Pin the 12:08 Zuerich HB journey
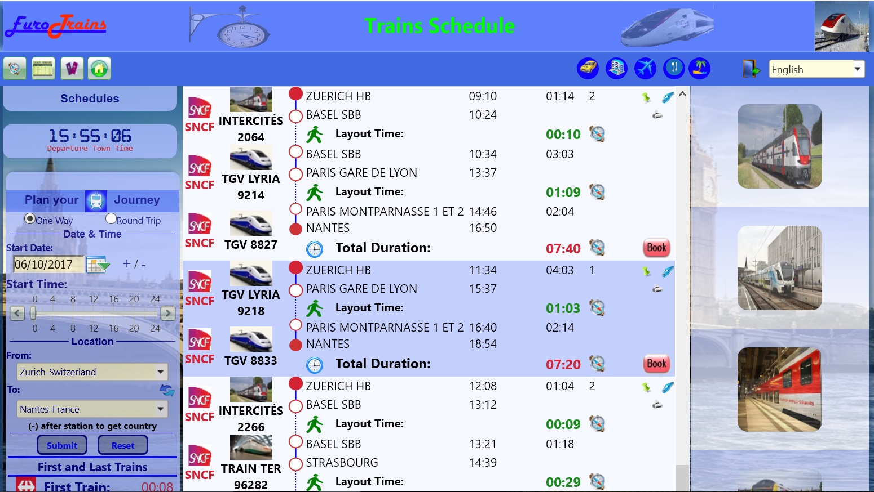The height and width of the screenshot is (492, 874). (x=646, y=388)
